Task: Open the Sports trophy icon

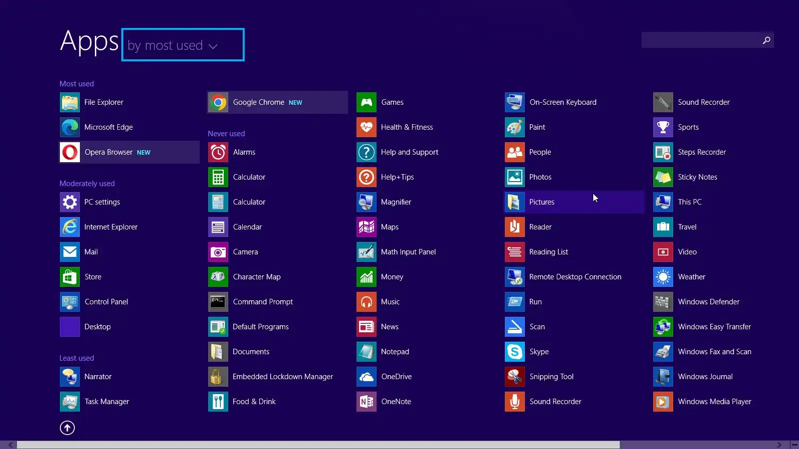Action: (x=663, y=127)
